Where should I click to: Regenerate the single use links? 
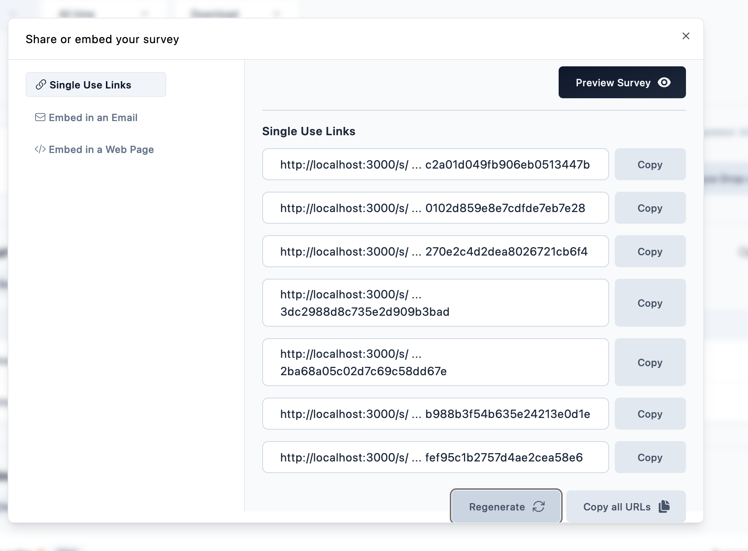(506, 506)
